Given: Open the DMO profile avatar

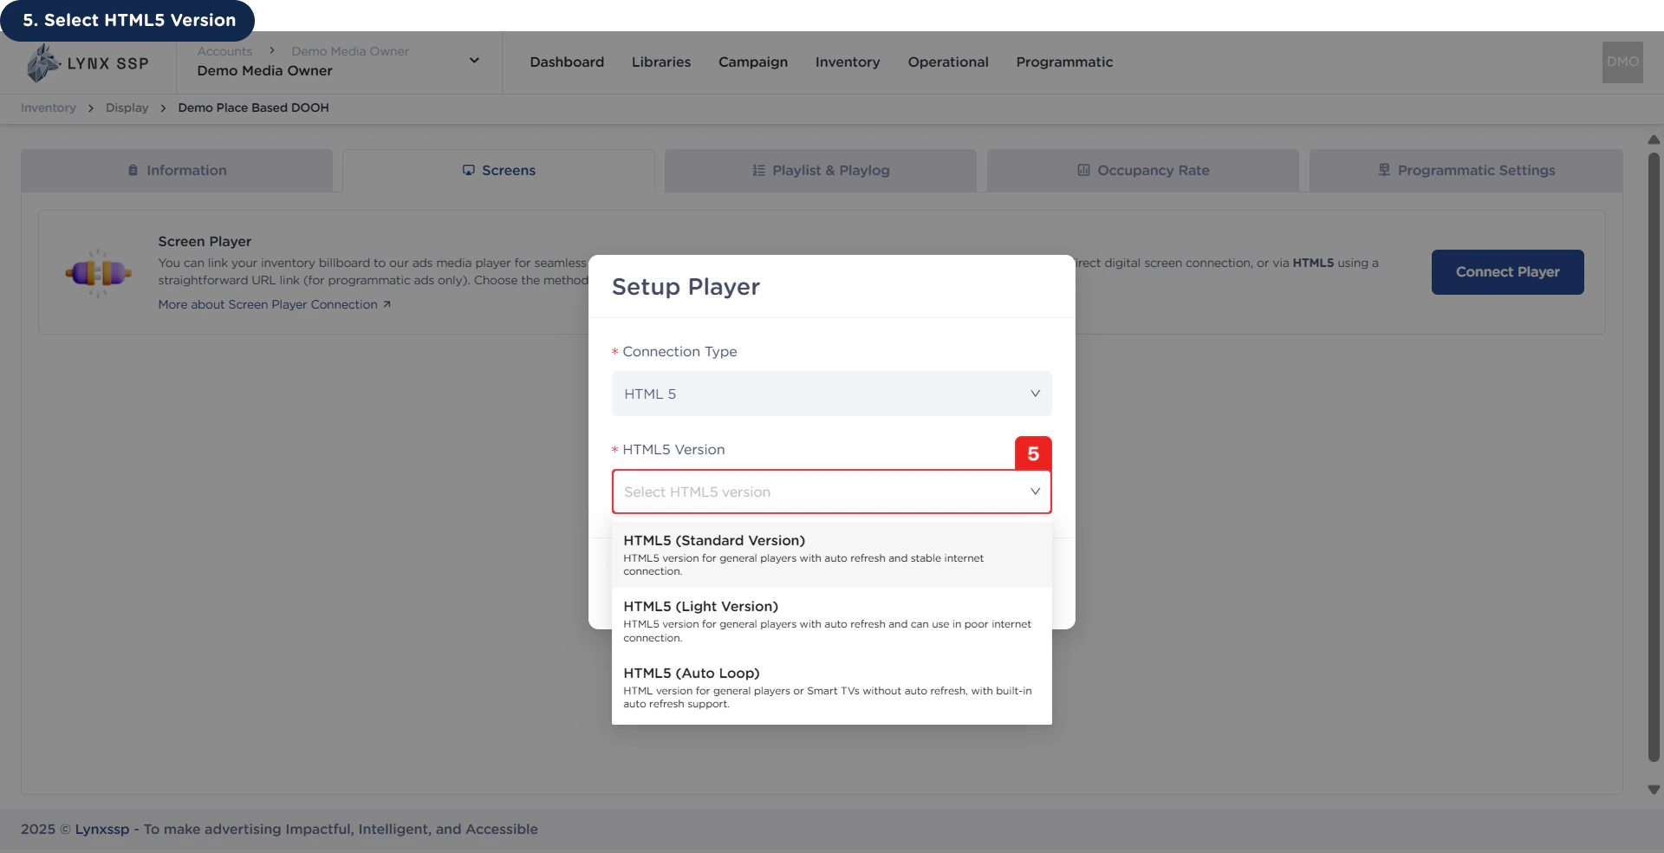Looking at the screenshot, I should tap(1622, 62).
